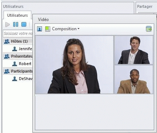Click the Partager panel title
The height and width of the screenshot is (133, 157).
(x=145, y=6)
